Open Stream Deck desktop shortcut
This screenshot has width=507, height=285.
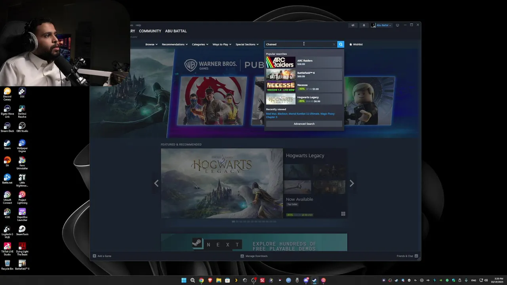[7, 127]
